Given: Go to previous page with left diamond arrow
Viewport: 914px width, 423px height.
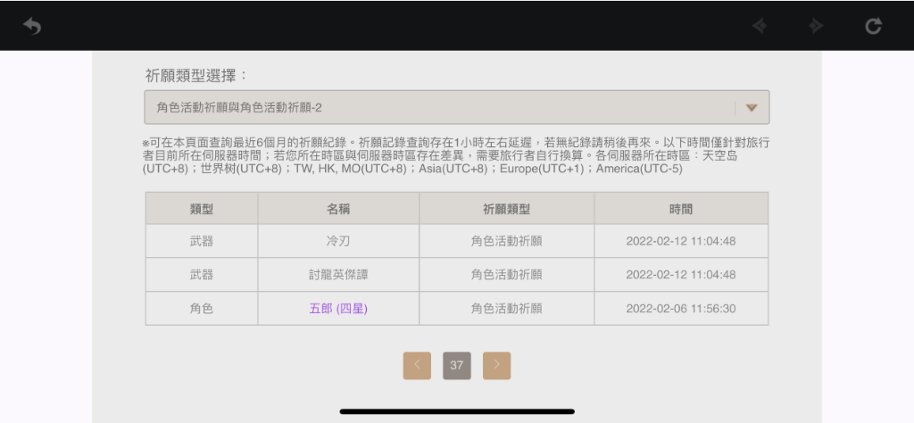Looking at the screenshot, I should coord(759,26).
